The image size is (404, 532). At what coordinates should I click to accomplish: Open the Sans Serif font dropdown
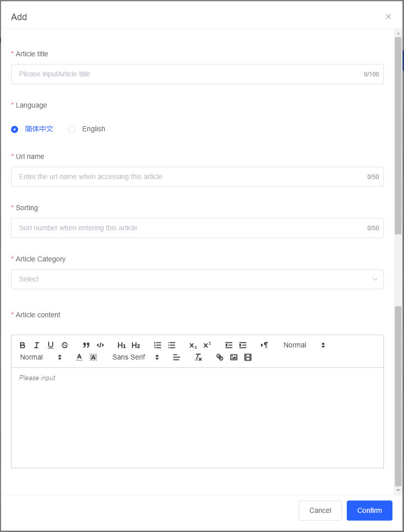pos(136,357)
